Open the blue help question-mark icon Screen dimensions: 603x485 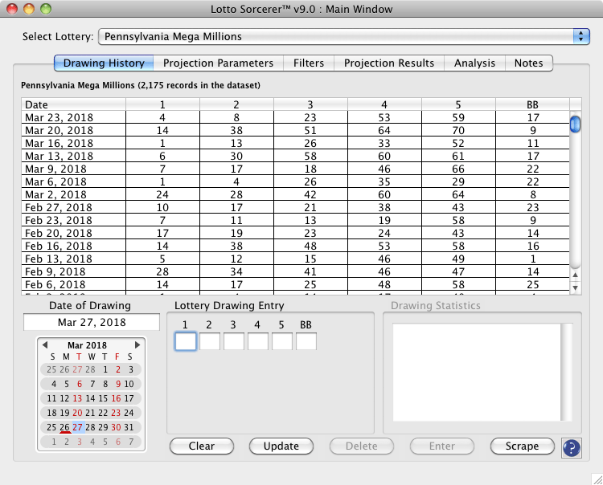pyautogui.click(x=571, y=448)
